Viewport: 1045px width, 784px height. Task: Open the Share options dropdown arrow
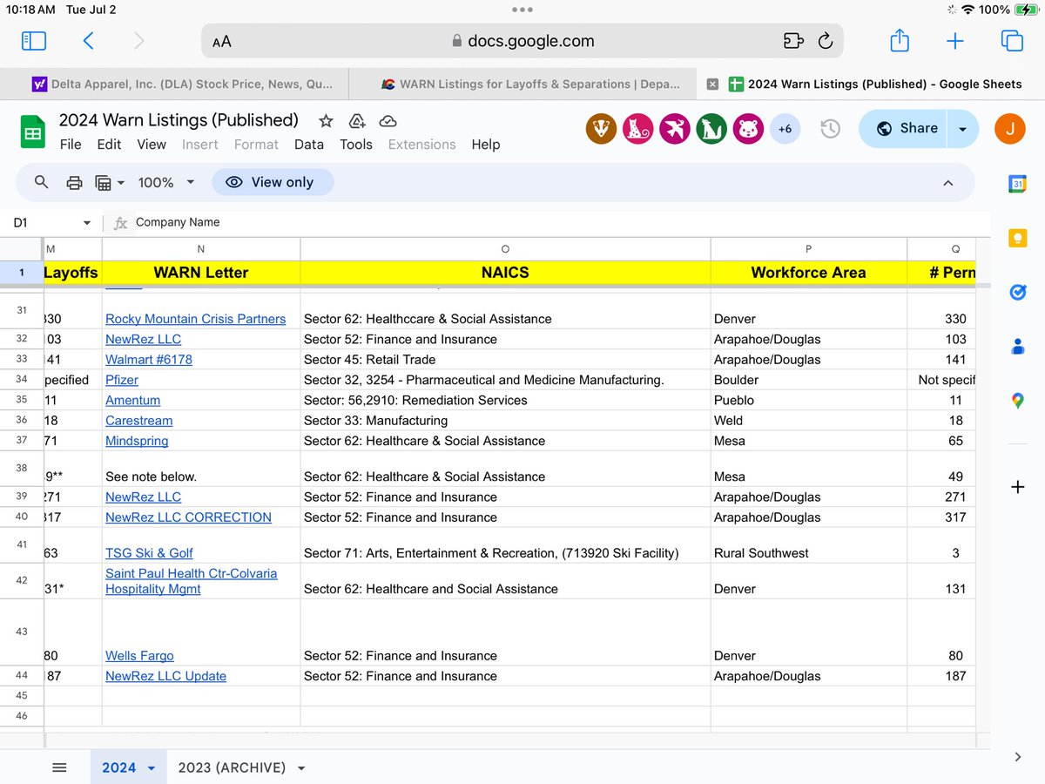pos(962,129)
